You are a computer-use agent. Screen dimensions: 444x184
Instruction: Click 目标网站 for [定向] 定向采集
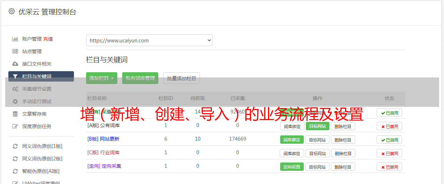point(317,167)
